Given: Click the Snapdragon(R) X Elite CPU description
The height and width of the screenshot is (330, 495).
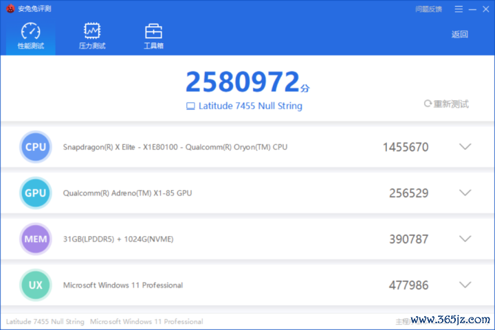Looking at the screenshot, I should coord(175,147).
